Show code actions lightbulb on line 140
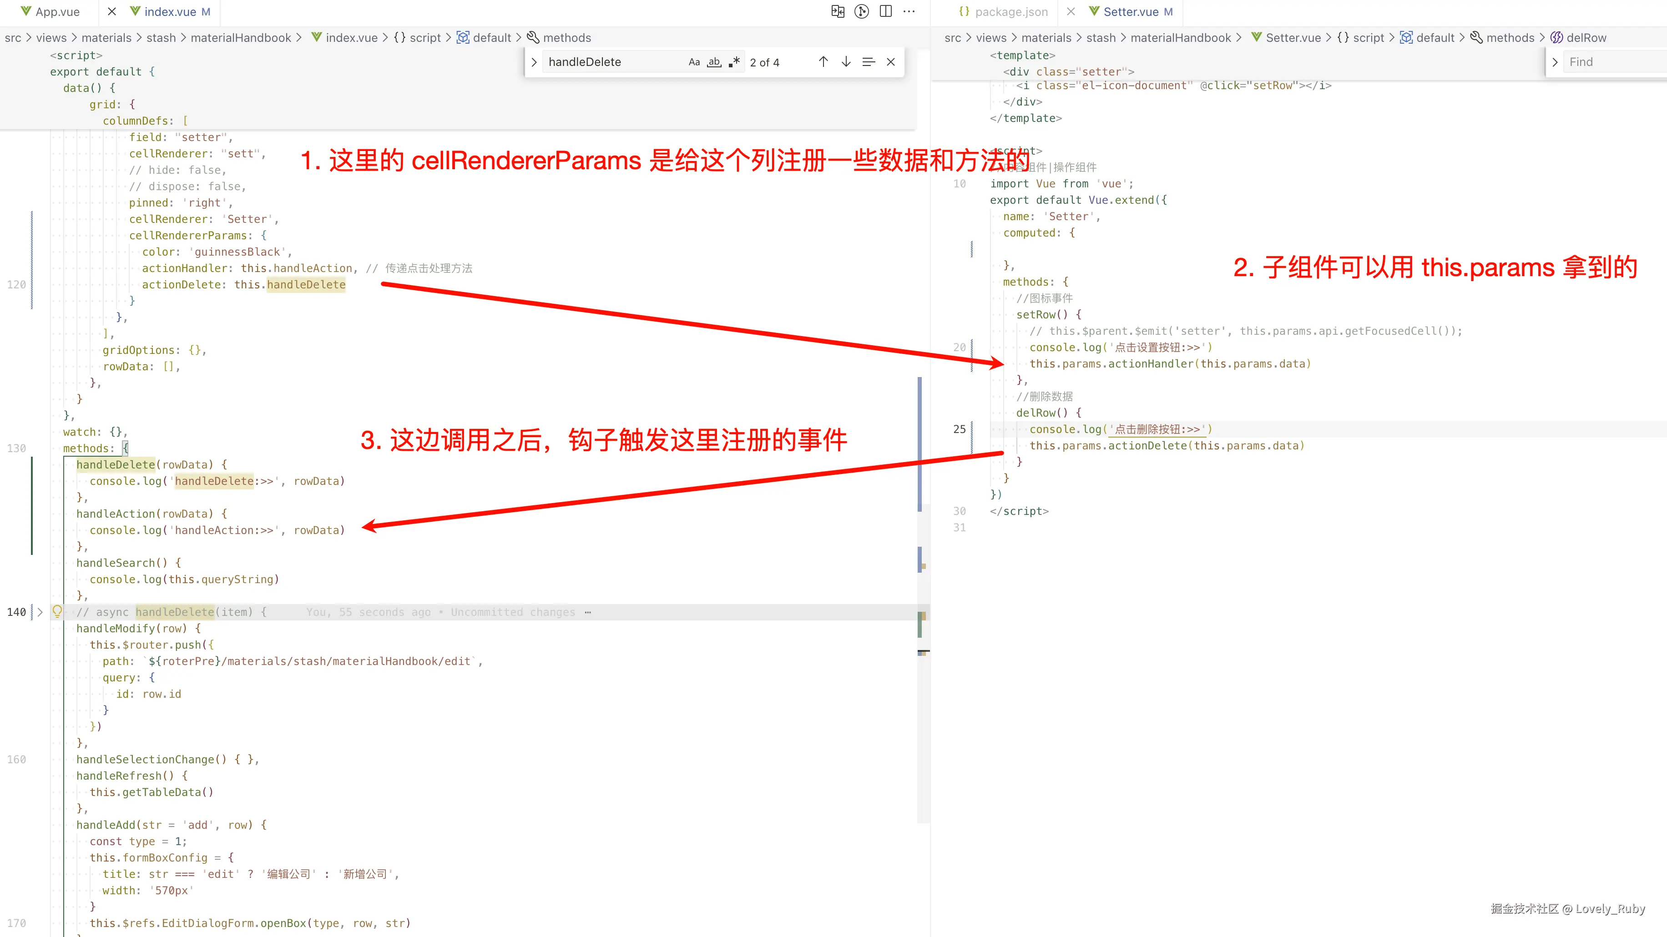Image resolution: width=1667 pixels, height=937 pixels. click(57, 611)
